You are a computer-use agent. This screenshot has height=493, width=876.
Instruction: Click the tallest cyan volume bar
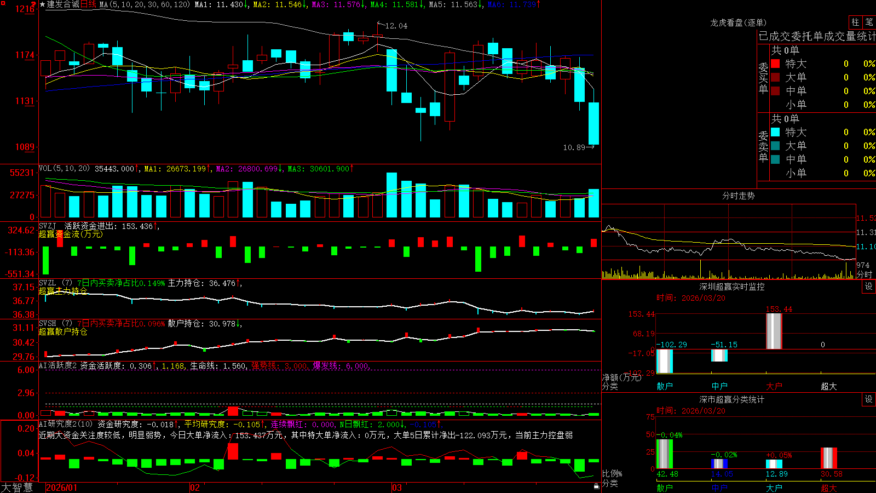coord(391,195)
